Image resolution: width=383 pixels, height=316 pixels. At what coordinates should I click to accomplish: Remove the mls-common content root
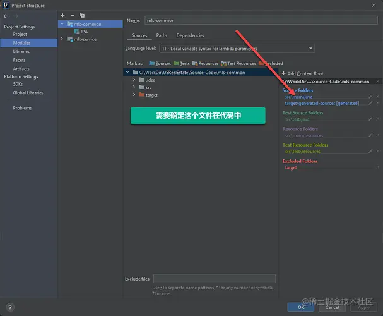[x=377, y=81]
